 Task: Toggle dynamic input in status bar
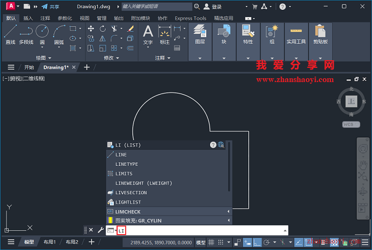(x=247, y=242)
